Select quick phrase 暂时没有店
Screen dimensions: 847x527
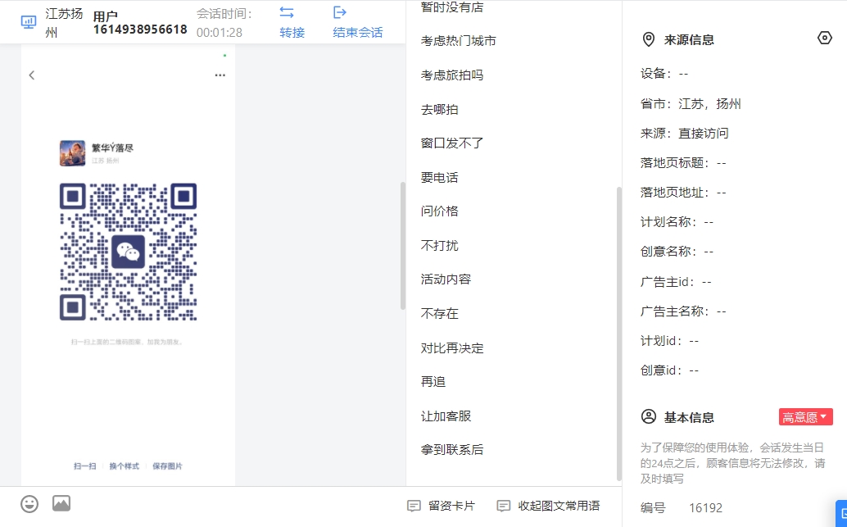click(452, 7)
